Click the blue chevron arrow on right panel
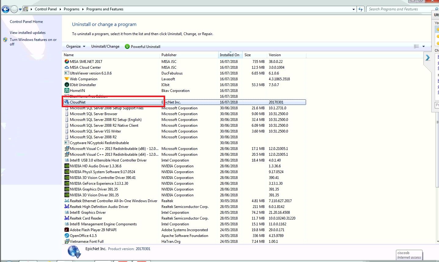This screenshot has width=439, height=262. [x=428, y=57]
